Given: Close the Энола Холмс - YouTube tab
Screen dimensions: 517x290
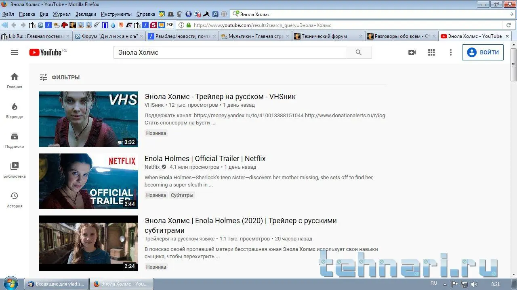Looking at the screenshot, I should point(506,36).
